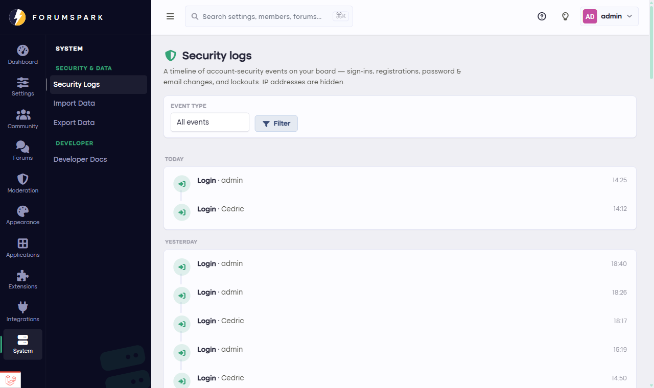Open the Applications grid icon

pyautogui.click(x=22, y=244)
